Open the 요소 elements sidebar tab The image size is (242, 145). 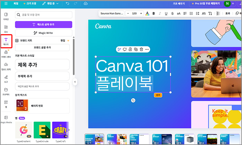pos(6,29)
